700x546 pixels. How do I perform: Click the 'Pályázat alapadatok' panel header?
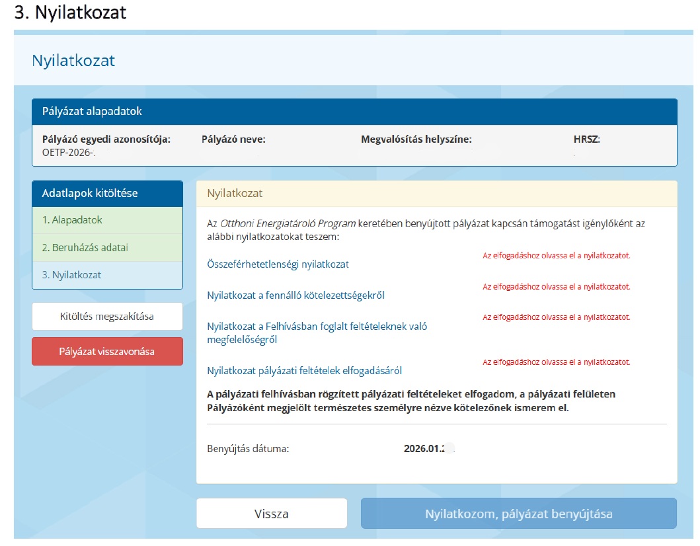(x=92, y=112)
